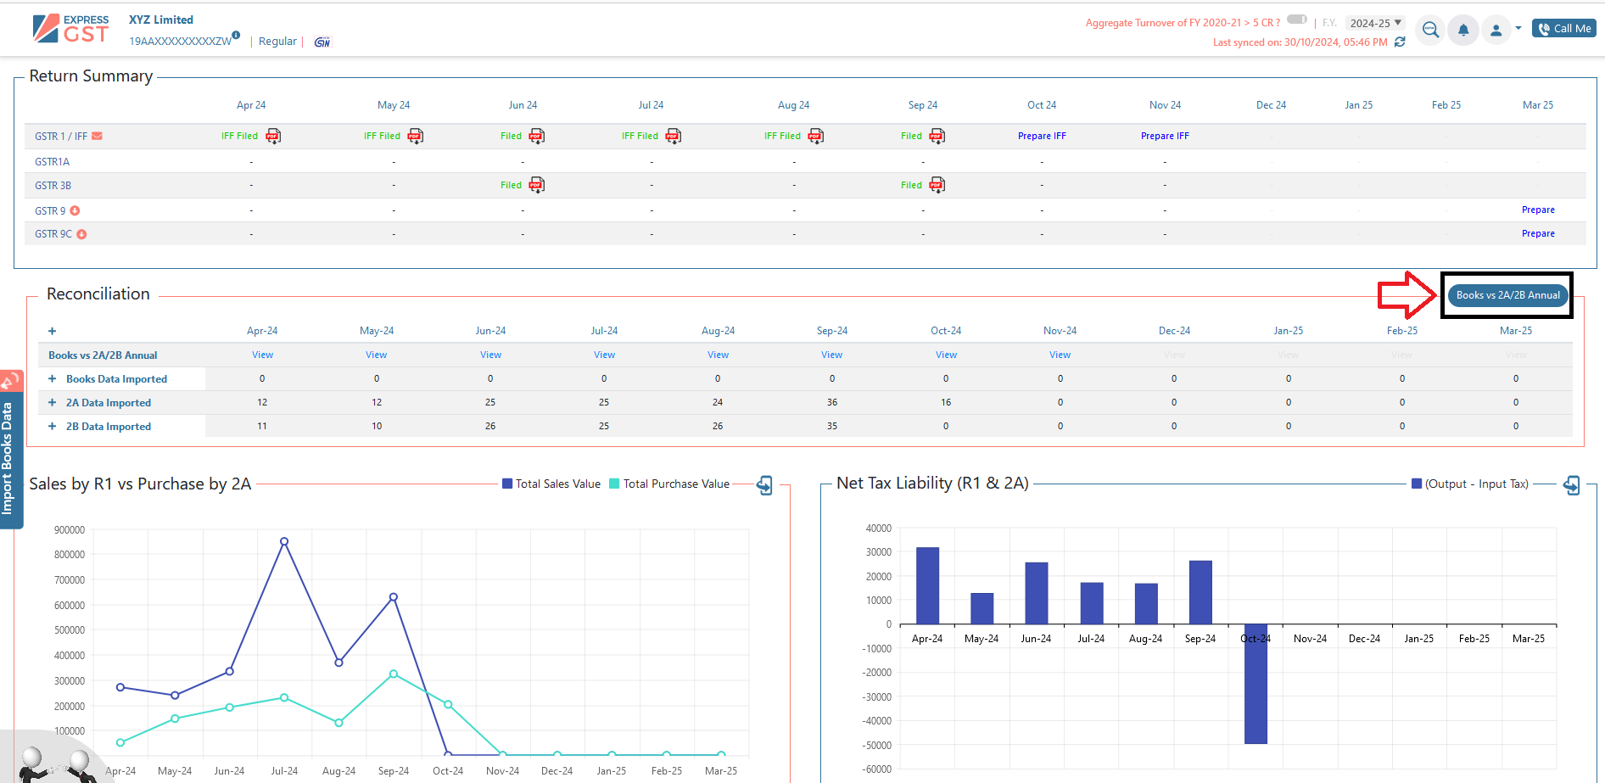This screenshot has height=783, width=1605.
Task: Open the user profile icon
Action: (x=1496, y=30)
